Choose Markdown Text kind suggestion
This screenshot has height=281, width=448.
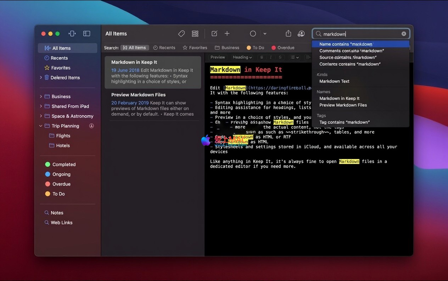[x=334, y=81]
